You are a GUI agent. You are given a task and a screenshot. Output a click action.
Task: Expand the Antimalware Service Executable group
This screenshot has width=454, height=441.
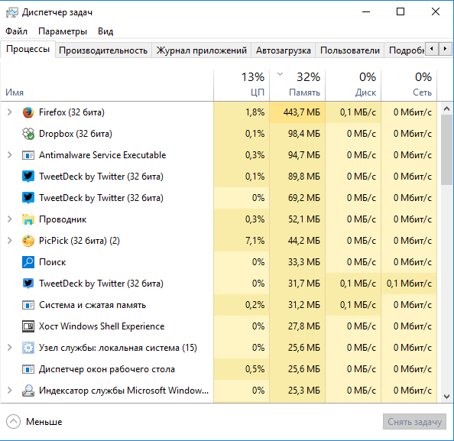[x=10, y=155]
